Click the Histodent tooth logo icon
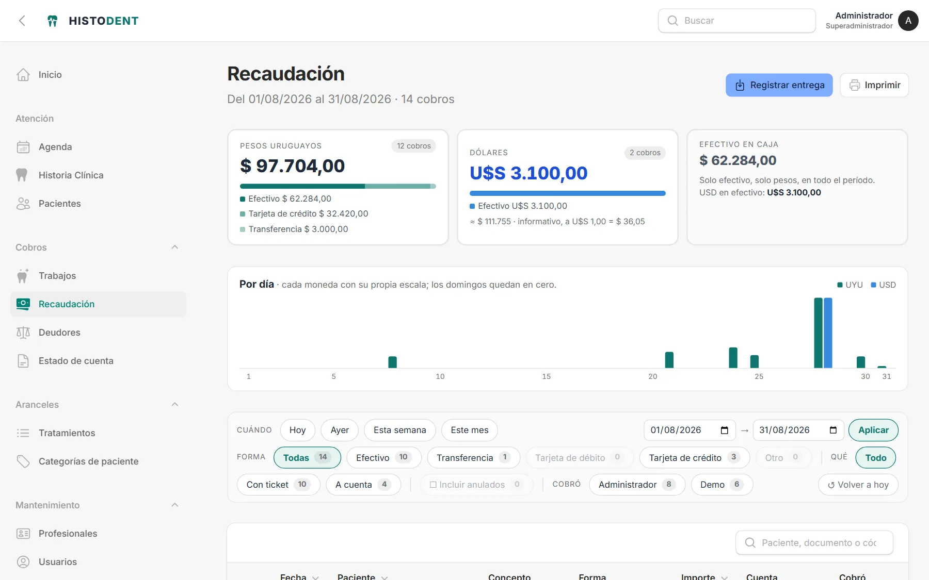 [x=52, y=21]
